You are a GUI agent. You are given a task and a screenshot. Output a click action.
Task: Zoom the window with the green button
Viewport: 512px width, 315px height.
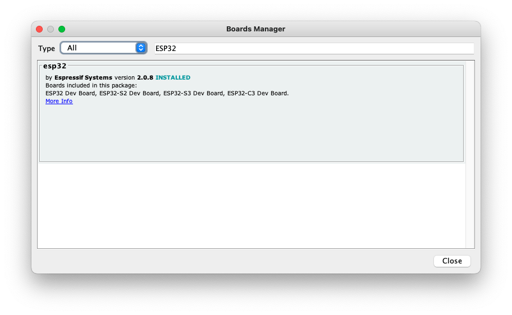point(62,29)
